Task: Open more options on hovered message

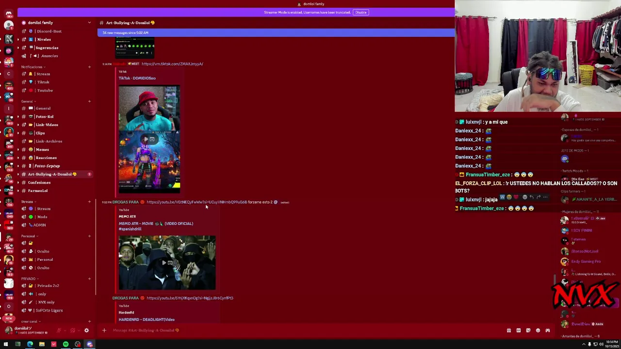Action: click(x=545, y=197)
